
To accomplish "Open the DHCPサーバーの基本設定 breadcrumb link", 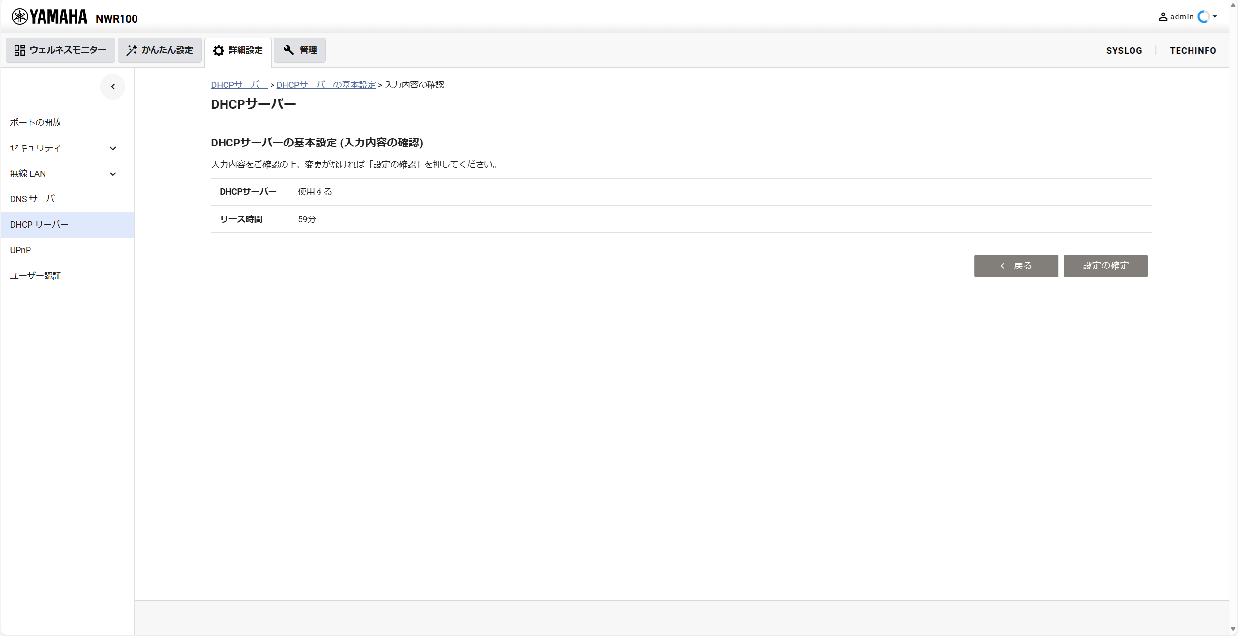I will [326, 85].
